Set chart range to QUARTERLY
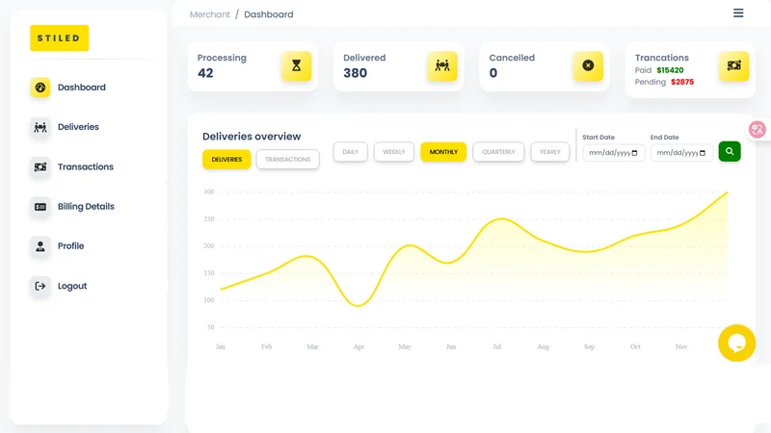This screenshot has width=771, height=433. 498,152
